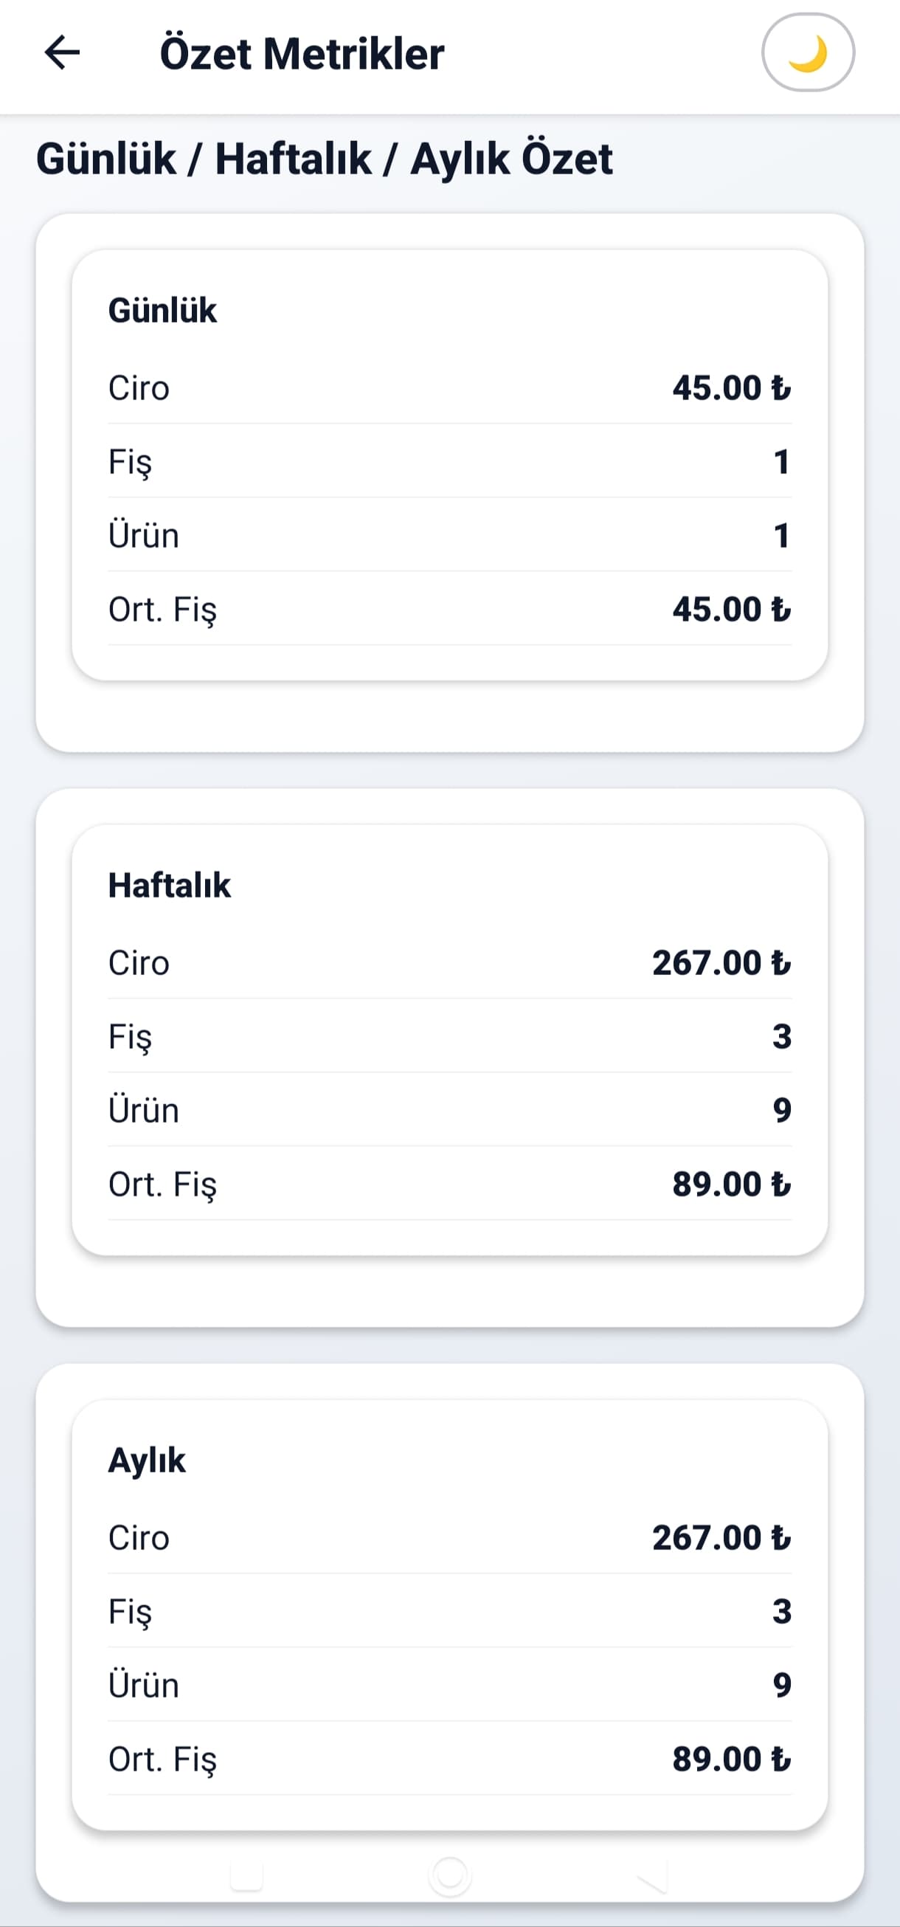Tap the Android recent apps square icon
The image size is (900, 1927).
point(246,1875)
